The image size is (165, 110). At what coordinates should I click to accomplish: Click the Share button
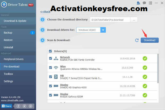[x=7, y=106]
